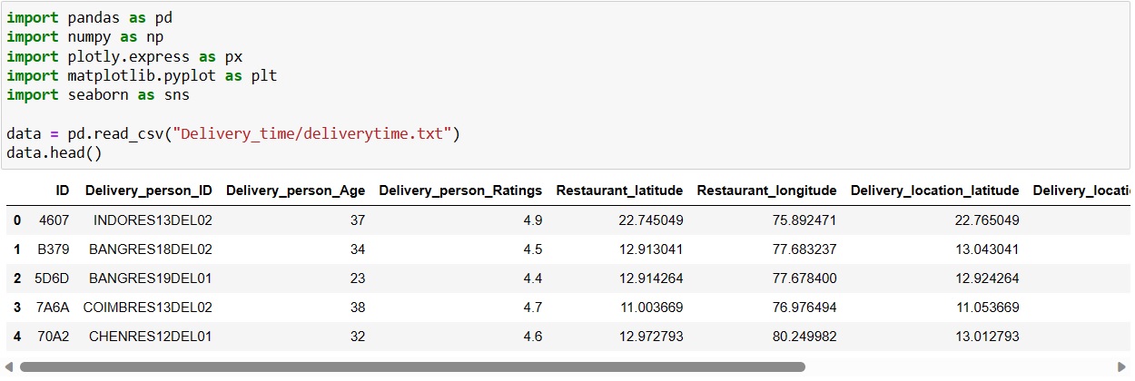
Task: Click the "Delivery_time/deliverytime.txt" string in code
Action: pyautogui.click(x=315, y=134)
